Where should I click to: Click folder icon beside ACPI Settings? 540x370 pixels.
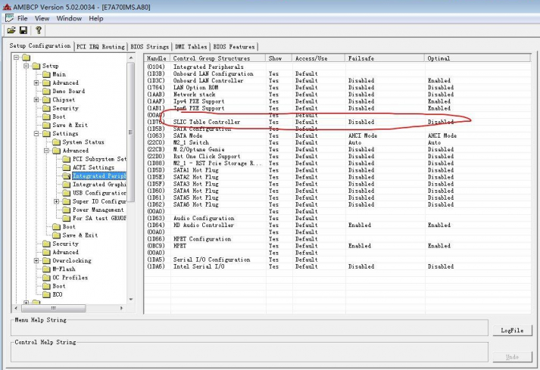(67, 168)
